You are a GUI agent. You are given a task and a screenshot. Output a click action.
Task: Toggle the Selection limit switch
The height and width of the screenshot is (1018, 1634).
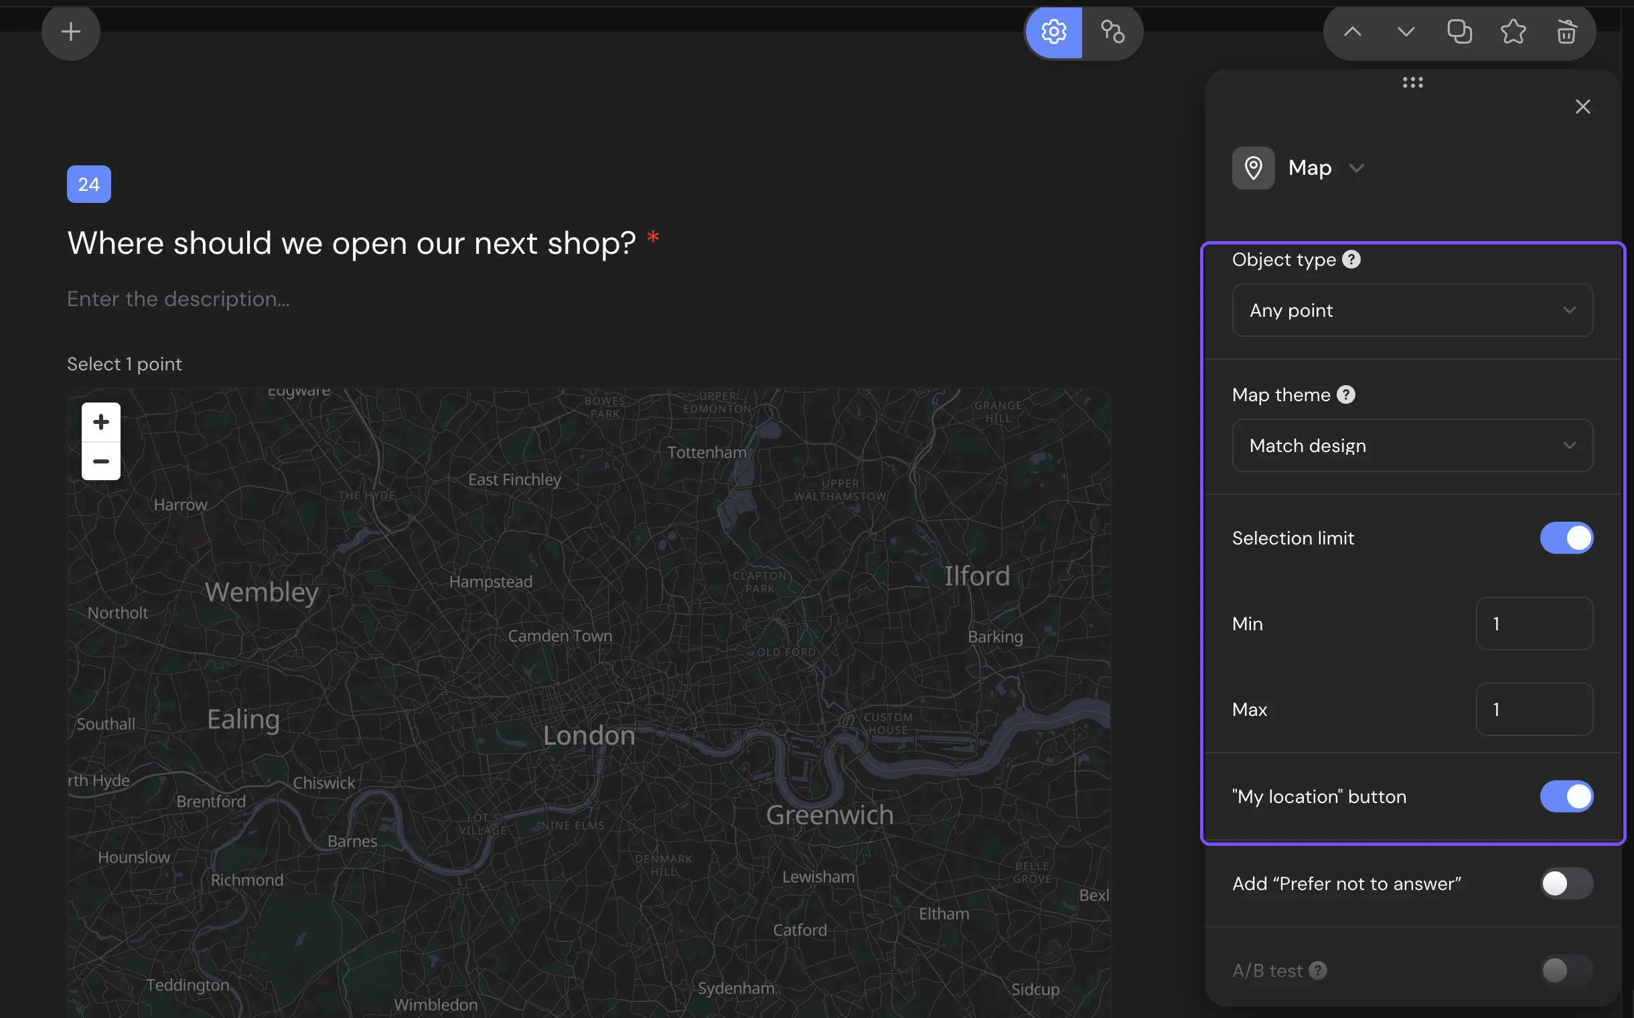(x=1566, y=538)
